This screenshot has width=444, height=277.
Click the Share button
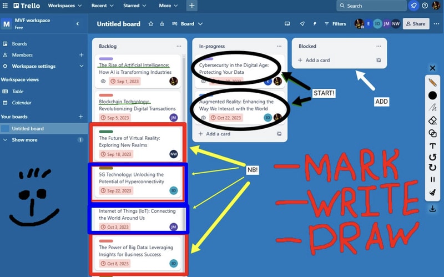pyautogui.click(x=416, y=24)
